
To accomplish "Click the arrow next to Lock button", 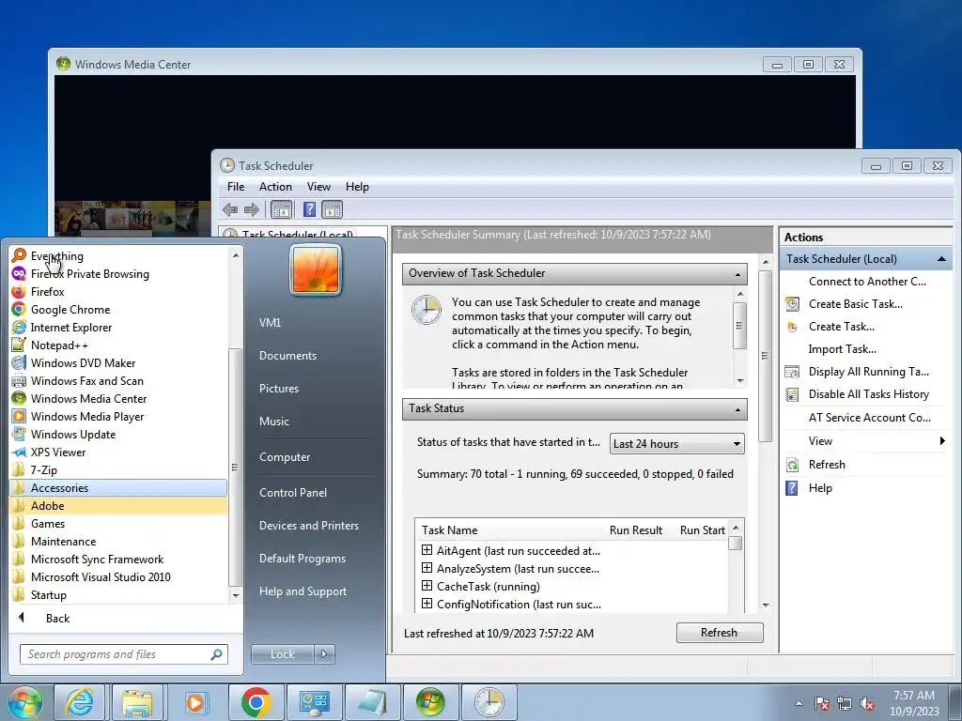I will tap(324, 654).
